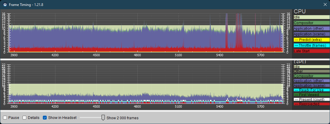The width and height of the screenshot is (330, 124).
Task: Click the GPU Compositor legend swatch
Action: click(x=311, y=76)
